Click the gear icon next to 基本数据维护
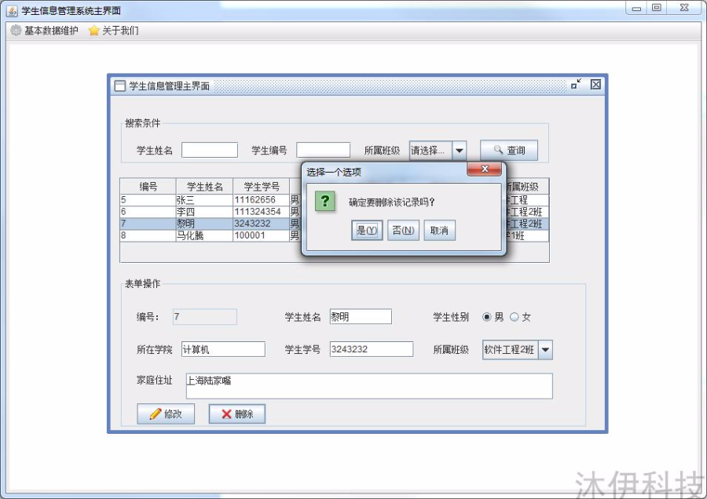 point(16,31)
